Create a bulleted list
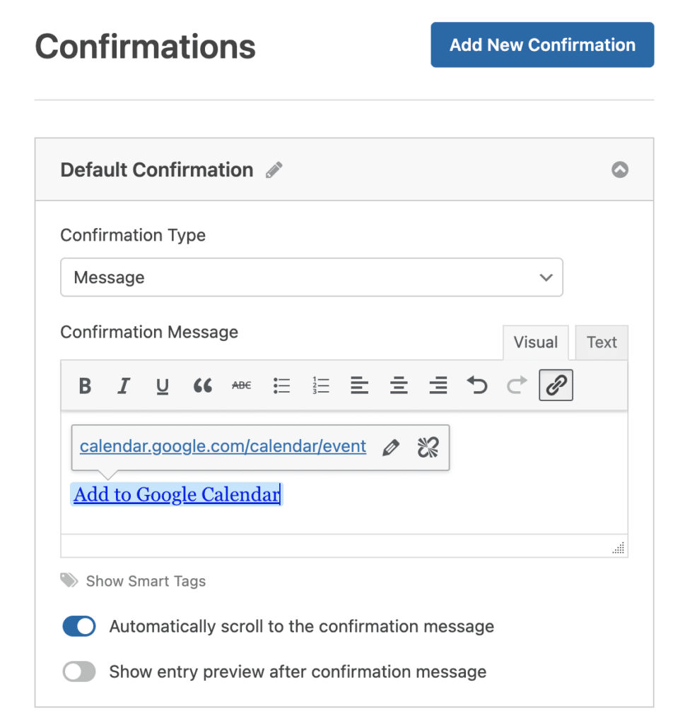 [x=281, y=386]
